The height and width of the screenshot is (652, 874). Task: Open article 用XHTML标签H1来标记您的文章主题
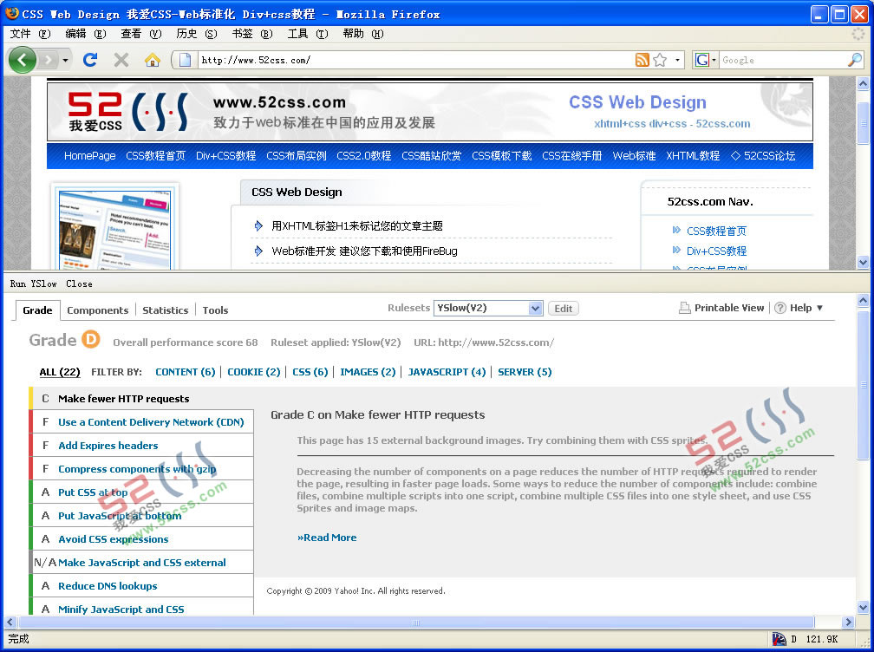coord(356,225)
